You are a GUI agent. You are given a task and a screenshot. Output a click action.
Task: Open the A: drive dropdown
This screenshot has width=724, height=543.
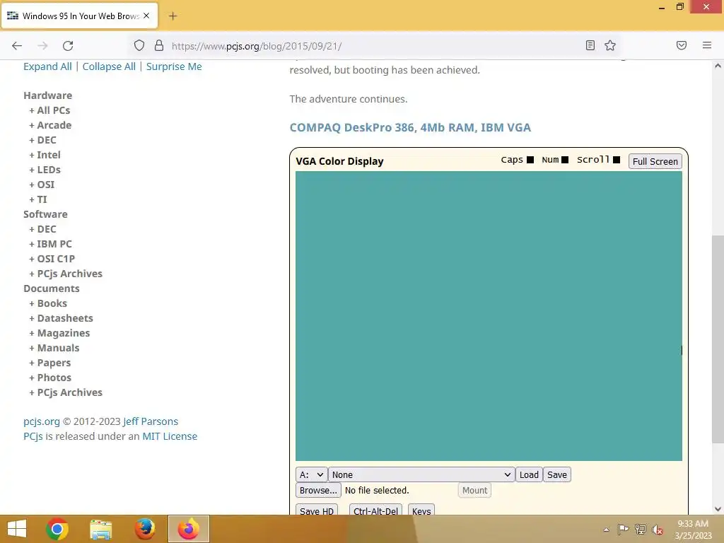coord(312,474)
